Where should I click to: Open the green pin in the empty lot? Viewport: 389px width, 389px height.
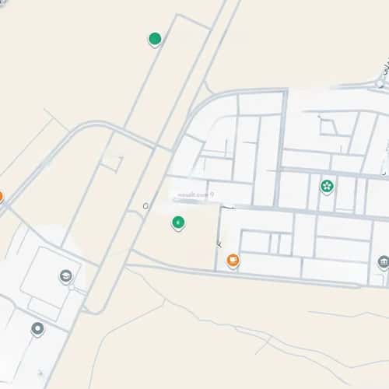tap(178, 223)
